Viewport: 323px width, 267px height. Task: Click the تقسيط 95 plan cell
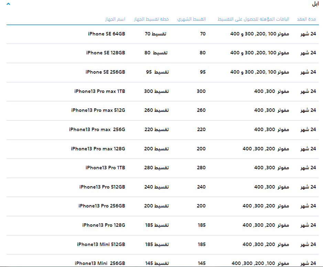(x=158, y=72)
